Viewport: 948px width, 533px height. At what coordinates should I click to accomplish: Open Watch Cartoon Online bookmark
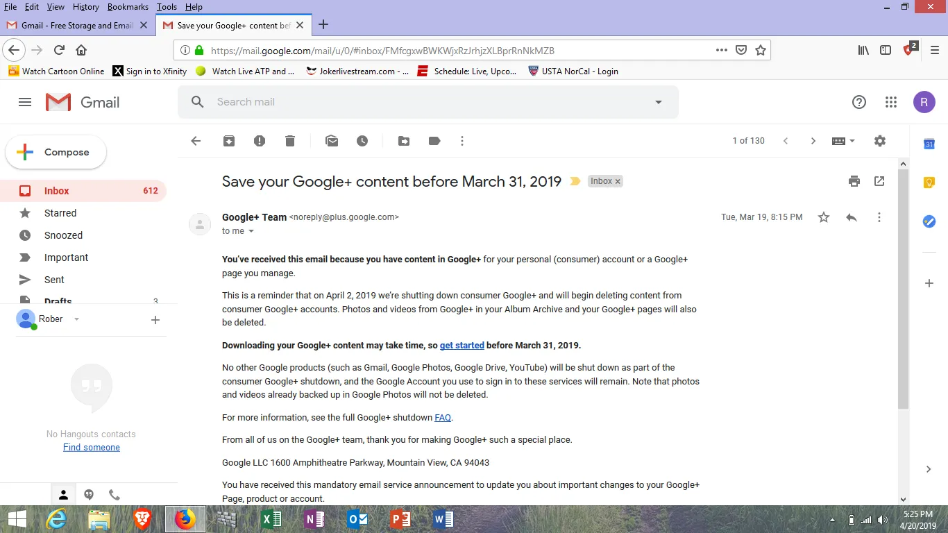[x=56, y=71]
